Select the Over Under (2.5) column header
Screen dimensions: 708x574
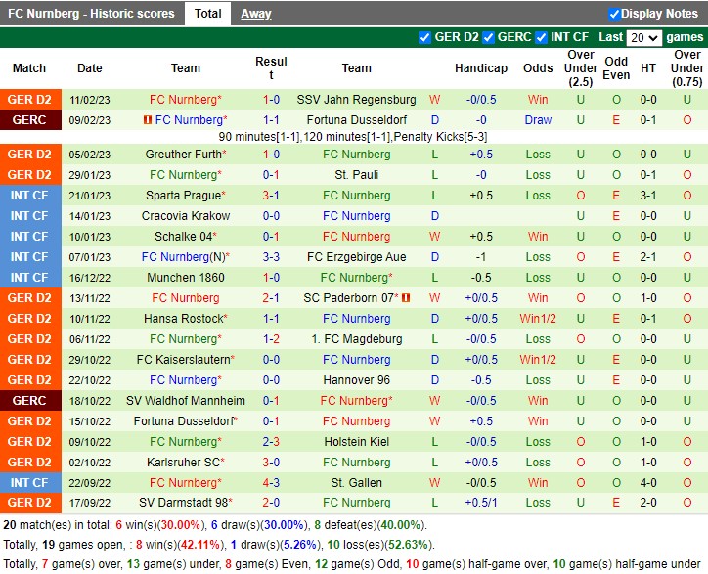581,68
